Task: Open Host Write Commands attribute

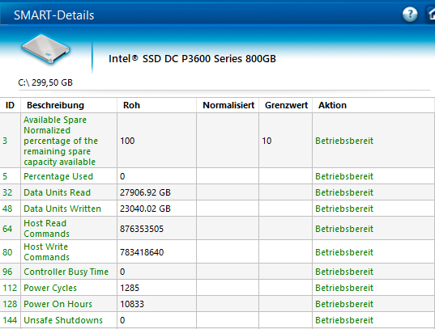Action: pyautogui.click(x=47, y=252)
